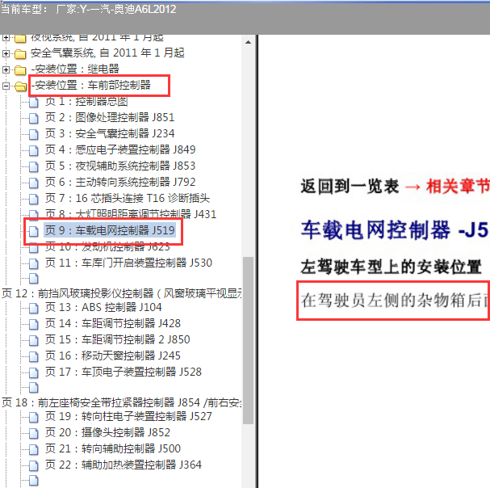Image resolution: width=490 pixels, height=488 pixels.
Task: Open 页 22：辅助加热装置控制器 J364
Action: coord(124,465)
